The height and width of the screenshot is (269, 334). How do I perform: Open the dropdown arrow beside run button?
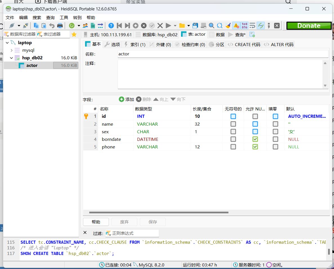tap(175, 26)
